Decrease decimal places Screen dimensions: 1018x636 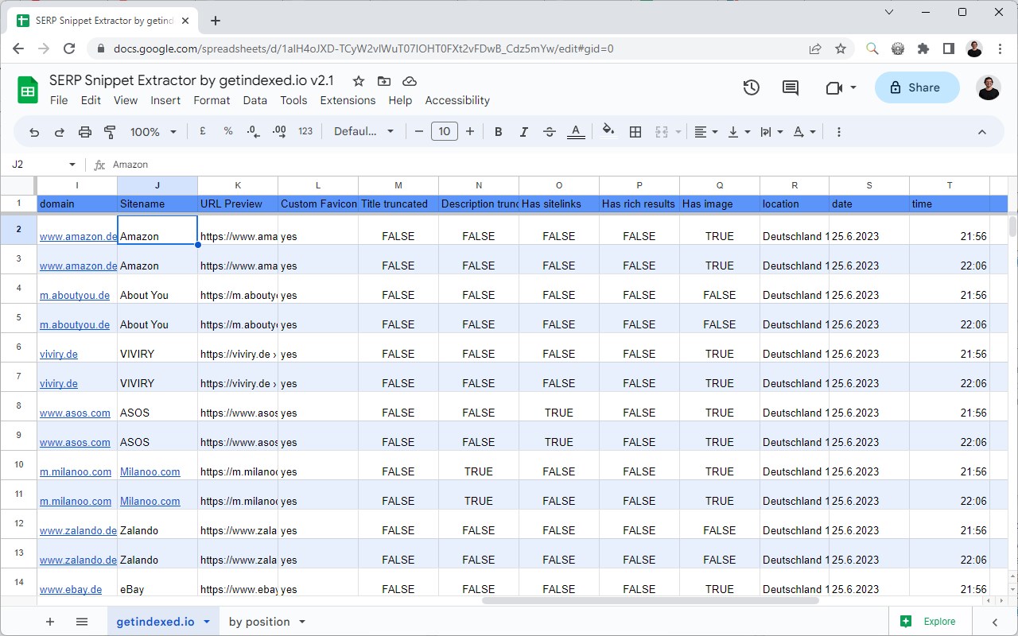[x=254, y=131]
